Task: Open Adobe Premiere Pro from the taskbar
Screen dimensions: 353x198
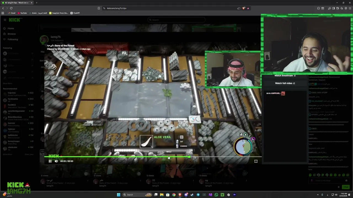Action: (x=234, y=195)
